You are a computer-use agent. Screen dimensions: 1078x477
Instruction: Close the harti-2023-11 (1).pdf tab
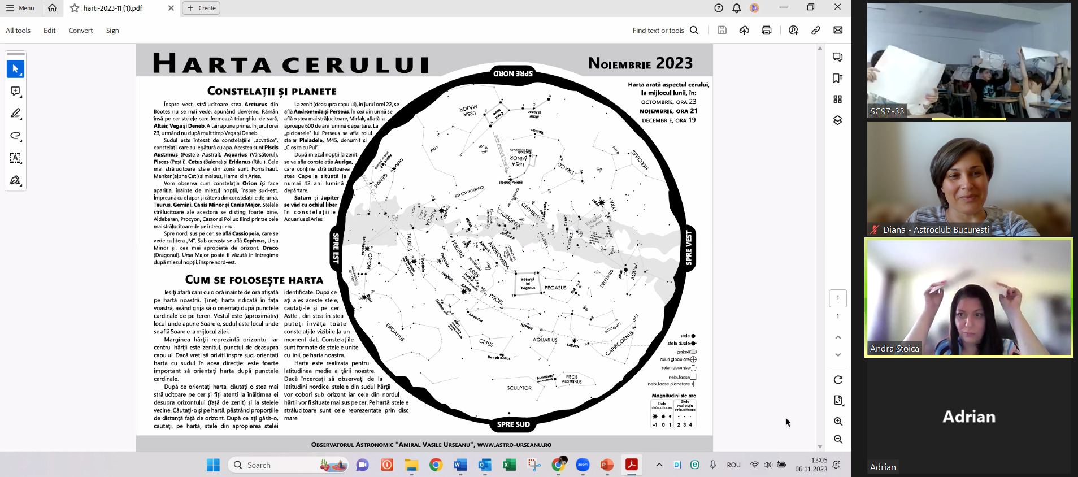[x=171, y=8]
